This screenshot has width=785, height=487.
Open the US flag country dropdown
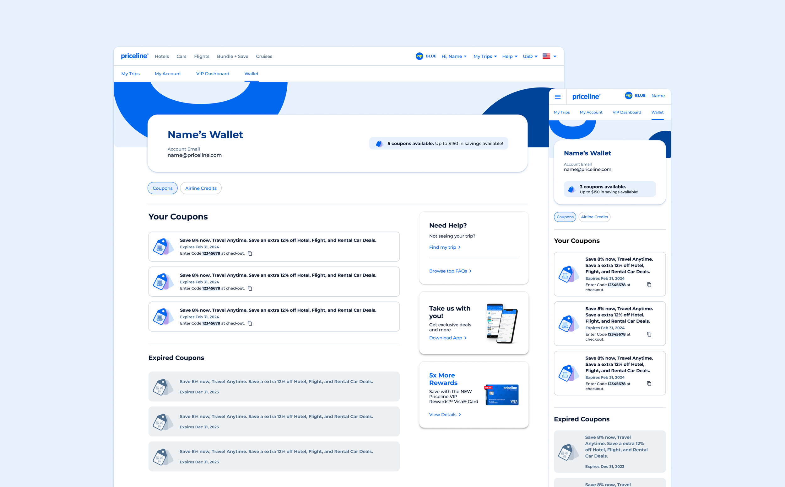549,56
